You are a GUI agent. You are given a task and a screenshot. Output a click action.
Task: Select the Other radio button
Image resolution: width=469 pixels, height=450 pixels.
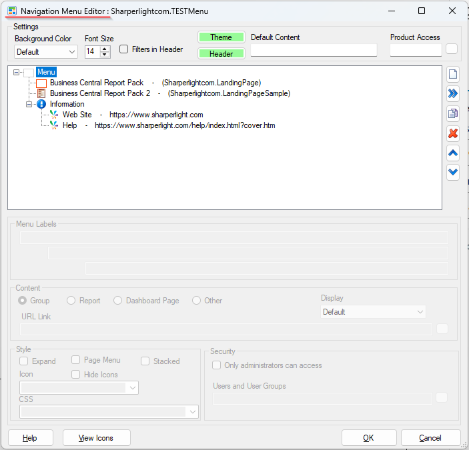(x=196, y=300)
